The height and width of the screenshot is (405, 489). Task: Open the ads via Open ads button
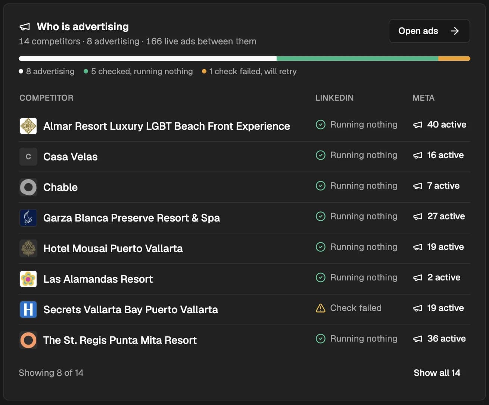[x=429, y=31]
